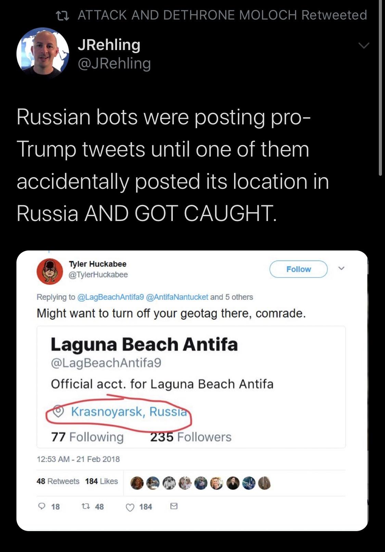The image size is (385, 552).
Task: Tap the retweet icon above JRehling's name
Action: (63, 15)
